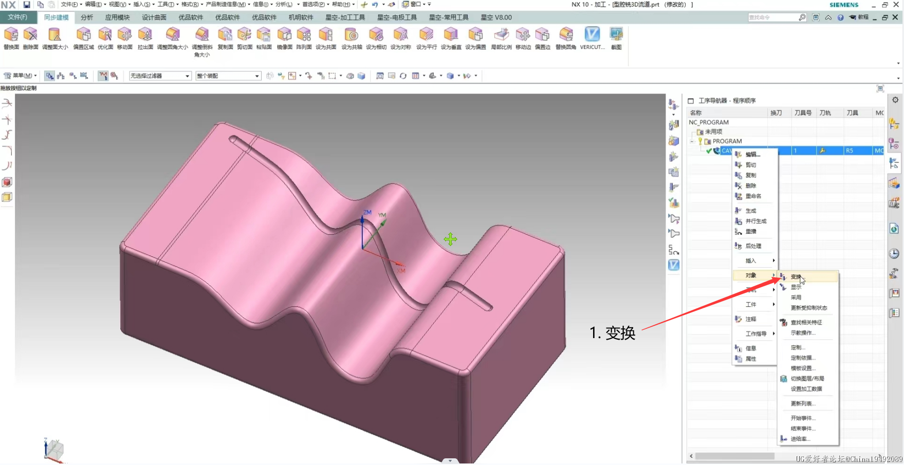Screen dimensions: 904x465
Task: Click the search magnifier icon
Action: tap(802, 17)
